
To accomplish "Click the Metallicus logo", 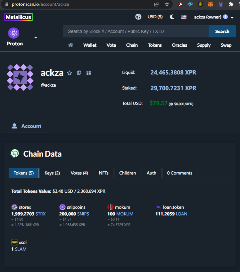I will [x=19, y=17].
